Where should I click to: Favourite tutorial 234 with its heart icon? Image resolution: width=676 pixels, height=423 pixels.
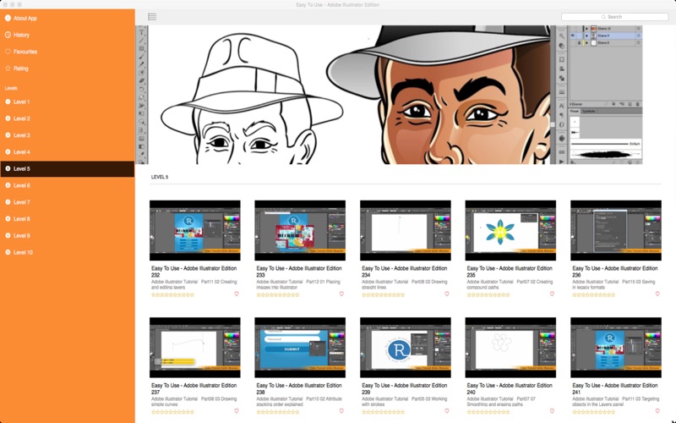447,294
